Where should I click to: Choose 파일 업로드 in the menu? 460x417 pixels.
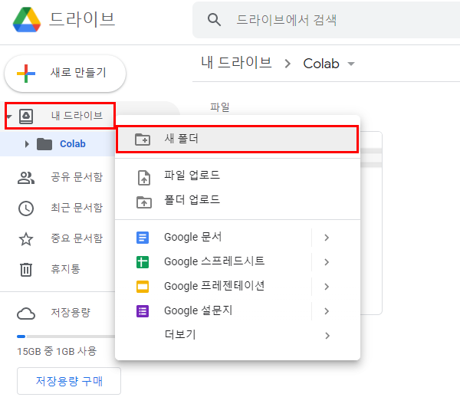238,176
